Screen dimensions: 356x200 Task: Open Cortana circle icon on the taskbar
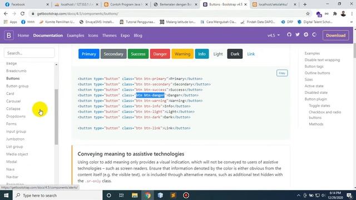point(109,195)
